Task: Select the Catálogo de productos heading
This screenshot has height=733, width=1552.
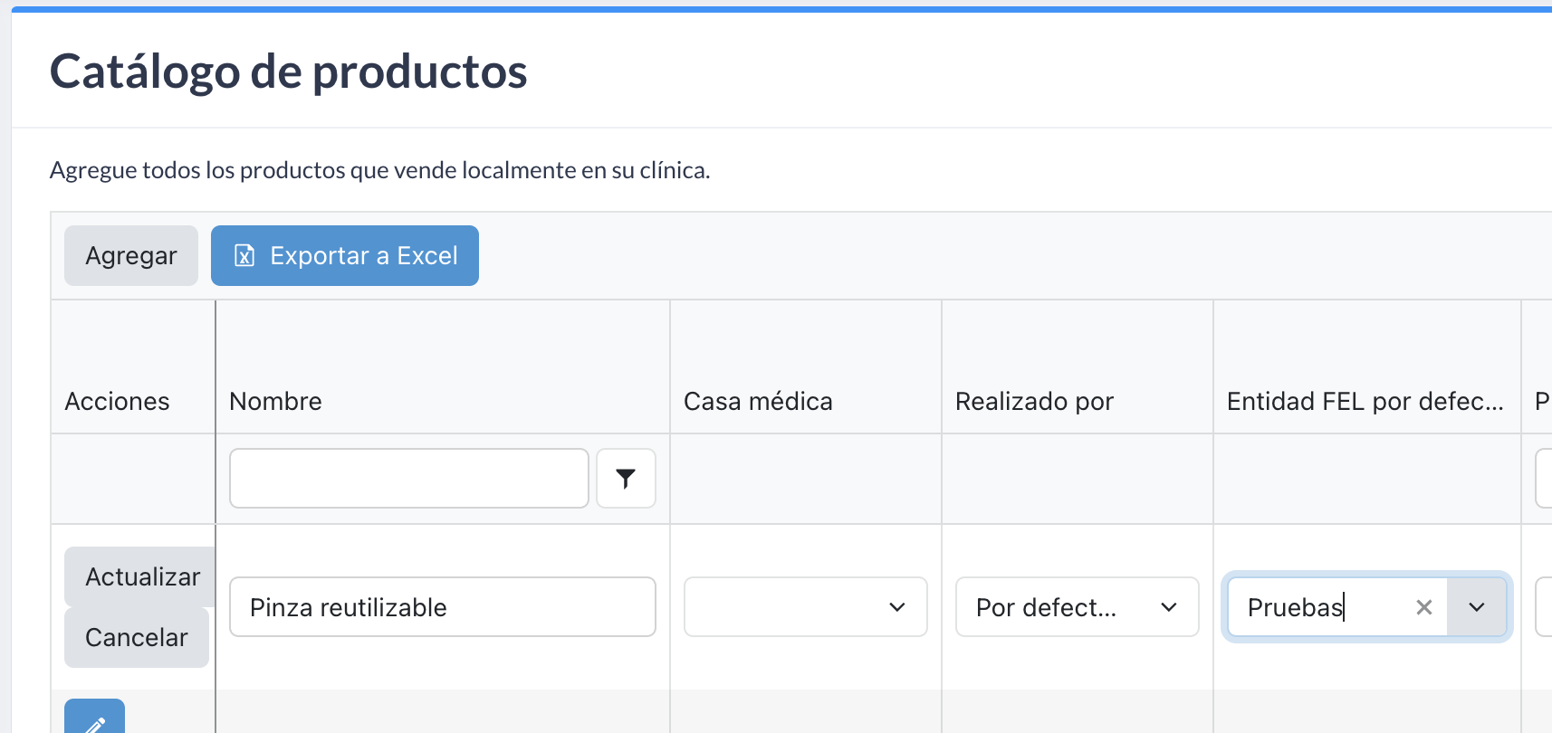Action: (288, 71)
